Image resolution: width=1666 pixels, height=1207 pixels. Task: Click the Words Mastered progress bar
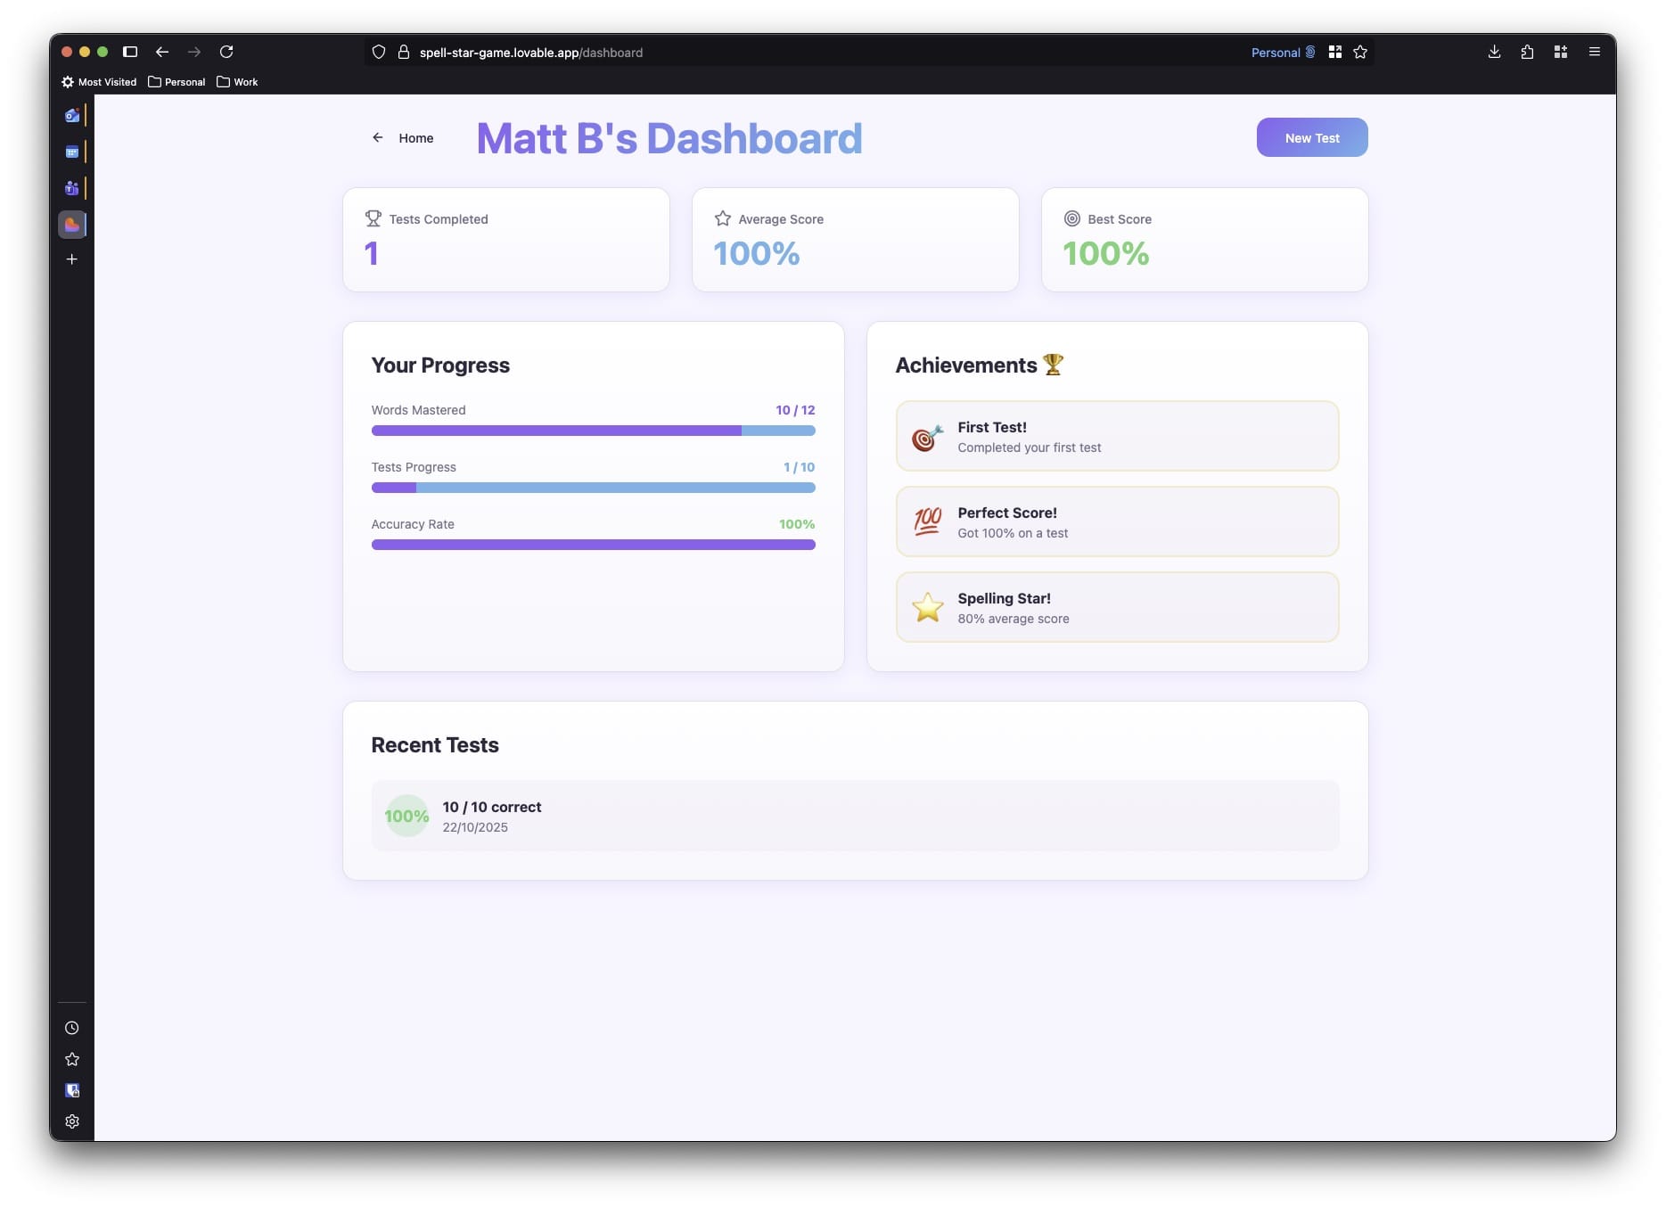pos(593,431)
